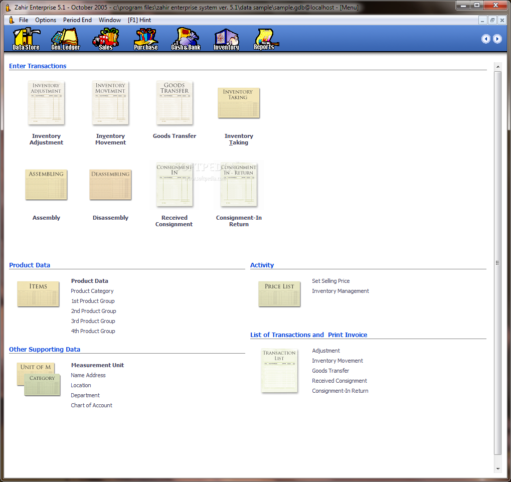The image size is (511, 482).
Task: Open the Gen. Ledger module
Action: (66, 39)
